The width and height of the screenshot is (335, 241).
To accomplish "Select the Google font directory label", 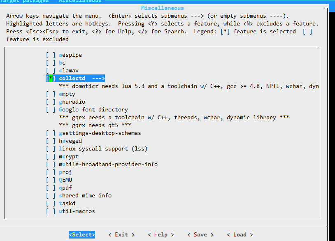I will (93, 110).
